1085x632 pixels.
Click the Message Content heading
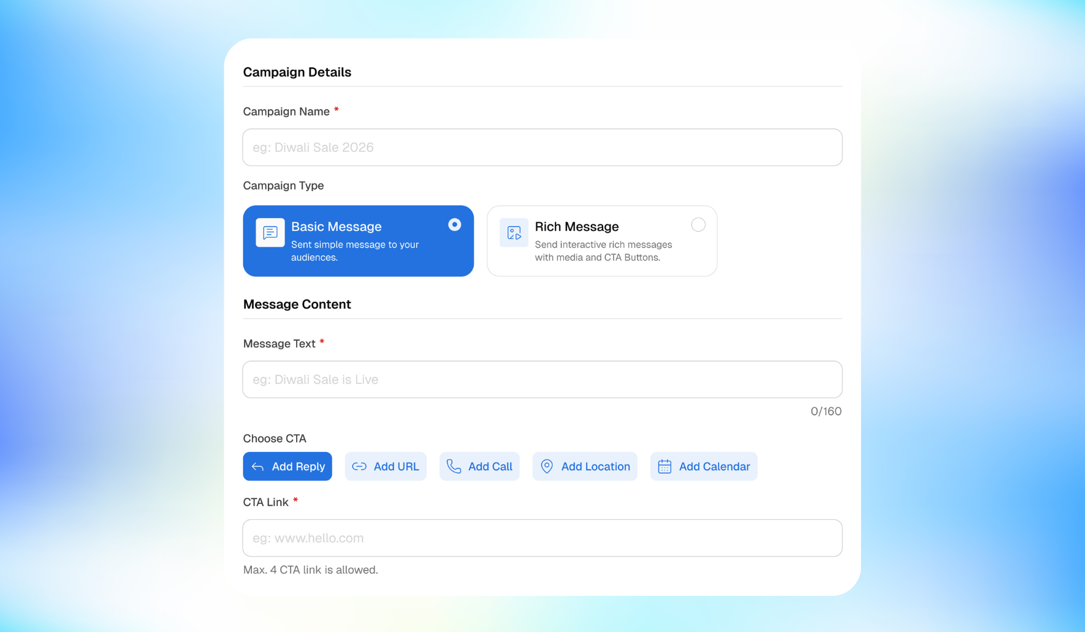(297, 304)
